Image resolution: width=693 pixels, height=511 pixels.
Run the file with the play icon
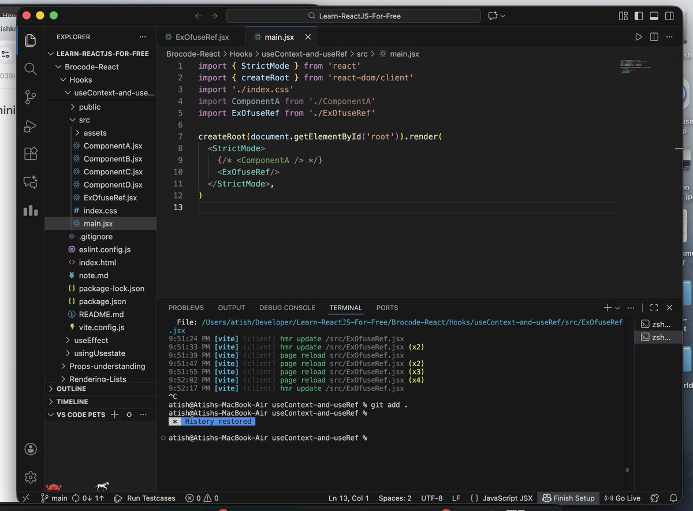point(639,37)
